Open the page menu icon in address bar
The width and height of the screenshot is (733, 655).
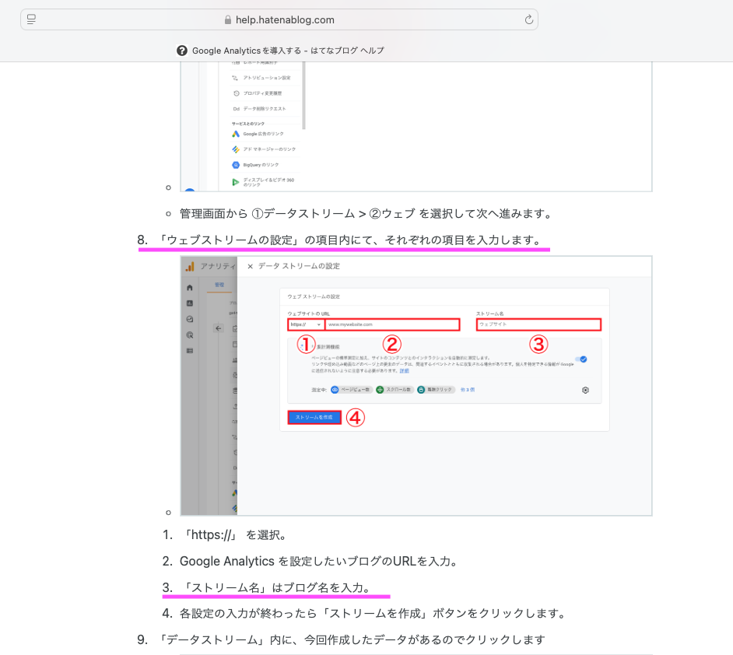[x=31, y=19]
